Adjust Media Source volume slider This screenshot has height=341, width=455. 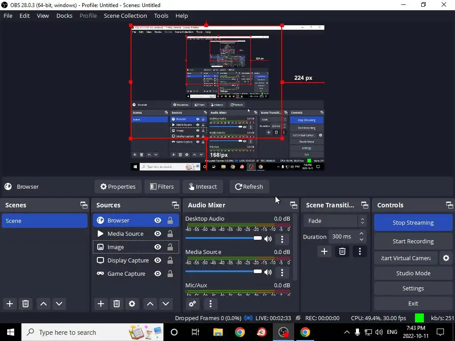click(x=224, y=271)
